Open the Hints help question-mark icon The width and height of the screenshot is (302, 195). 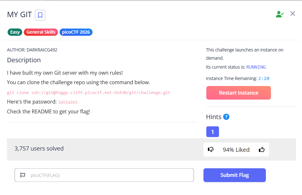tap(226, 117)
